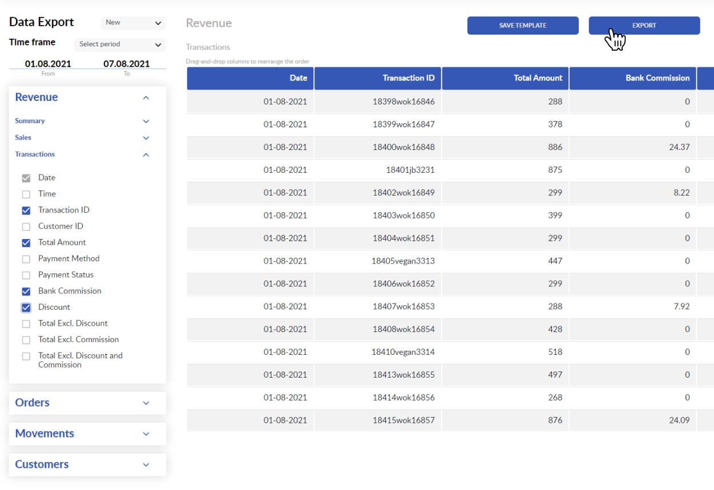Click the Total Amount column header
Screen dimensions: 714x490
point(505,78)
